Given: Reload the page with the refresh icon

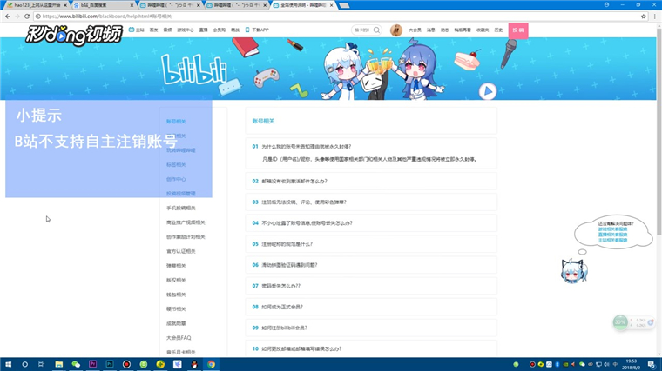Looking at the screenshot, I should [27, 17].
